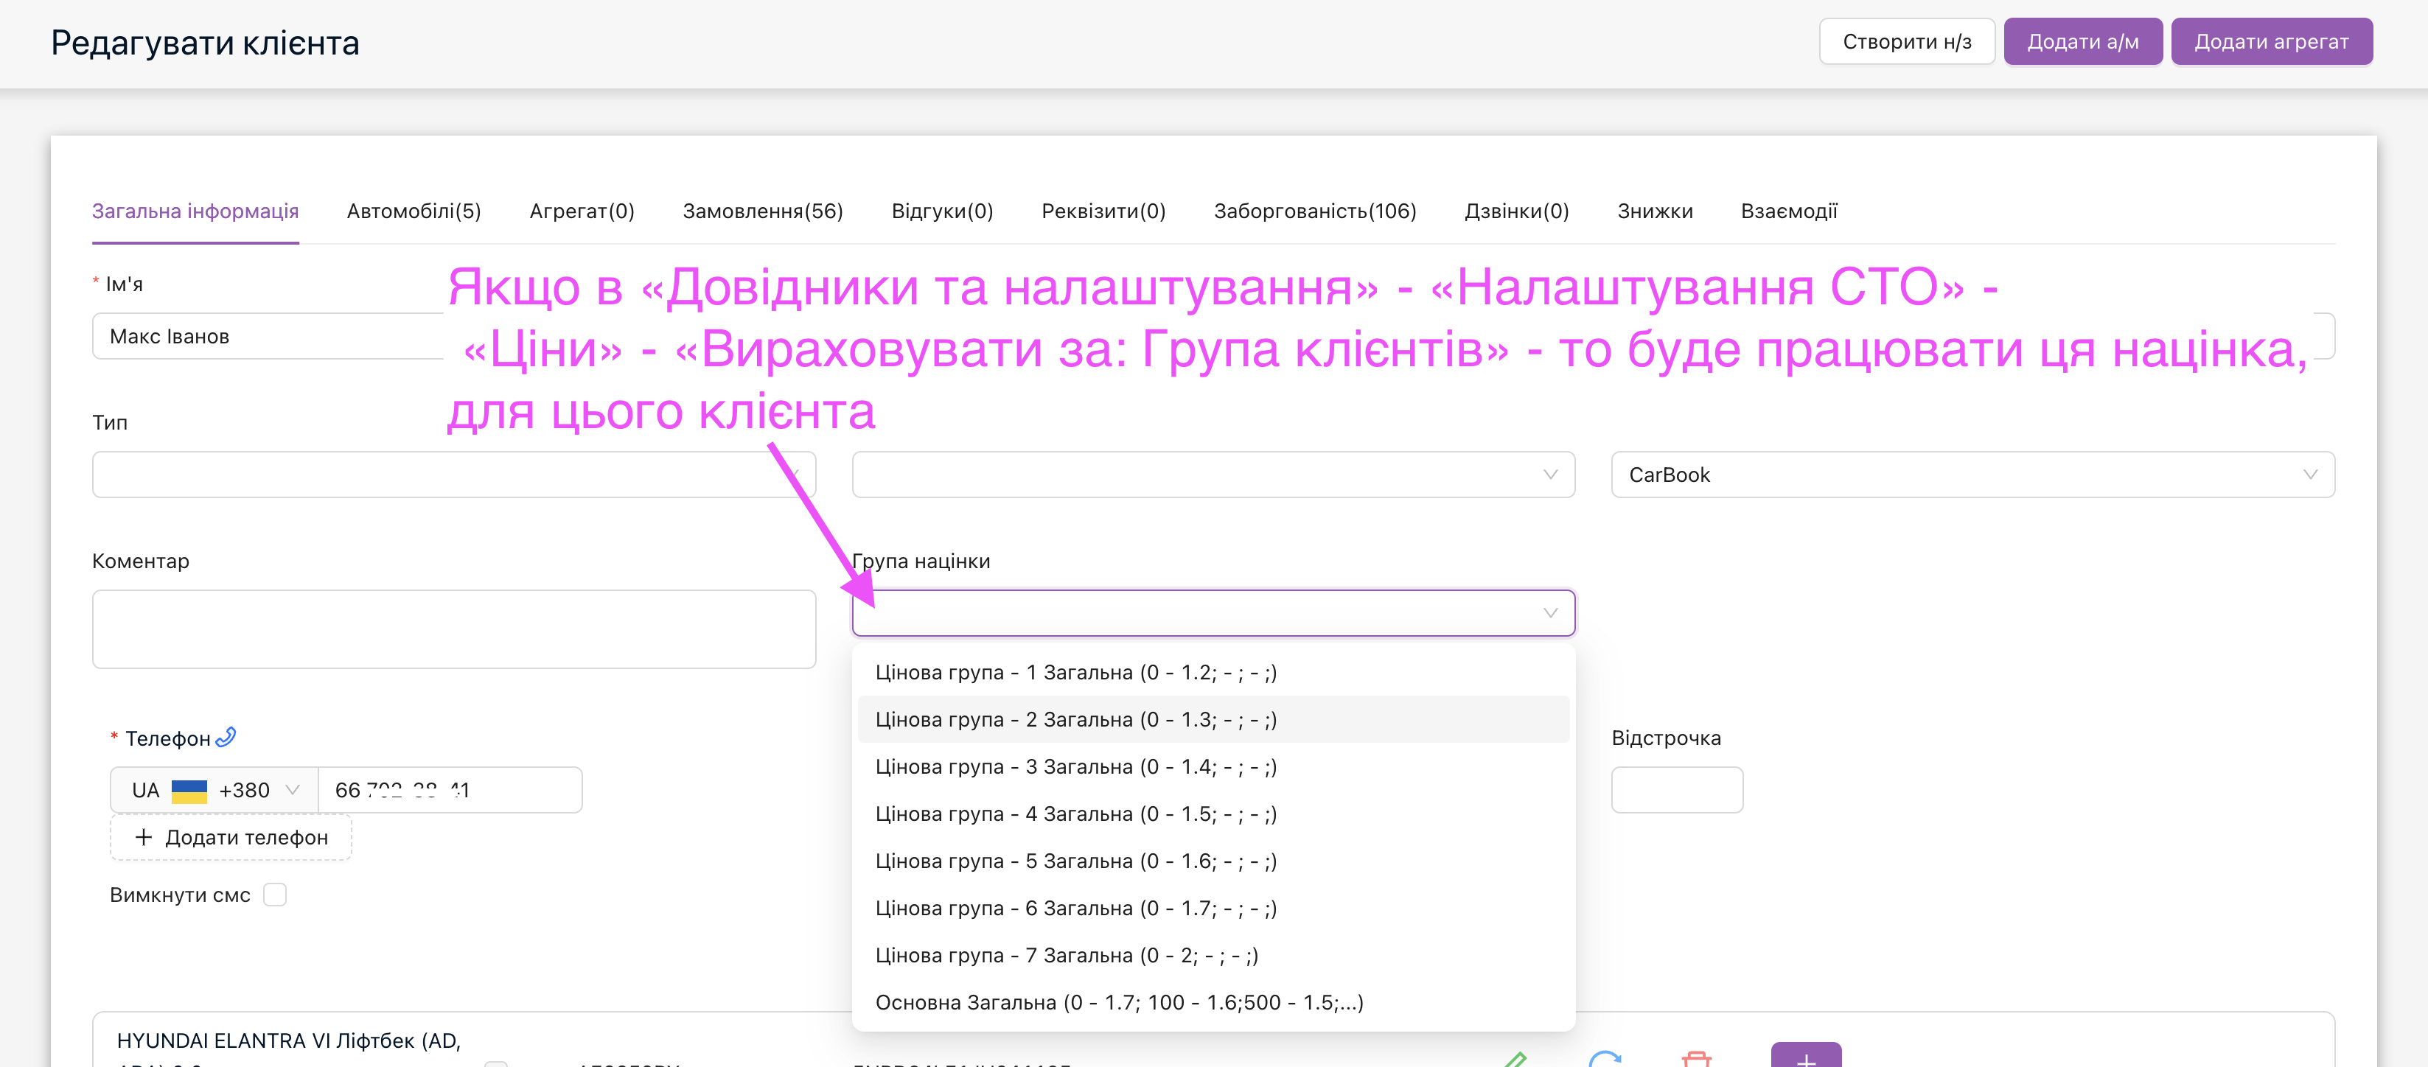The image size is (2428, 1067).
Task: Open the middle empty dropdown above Група націнки
Action: (1213, 474)
